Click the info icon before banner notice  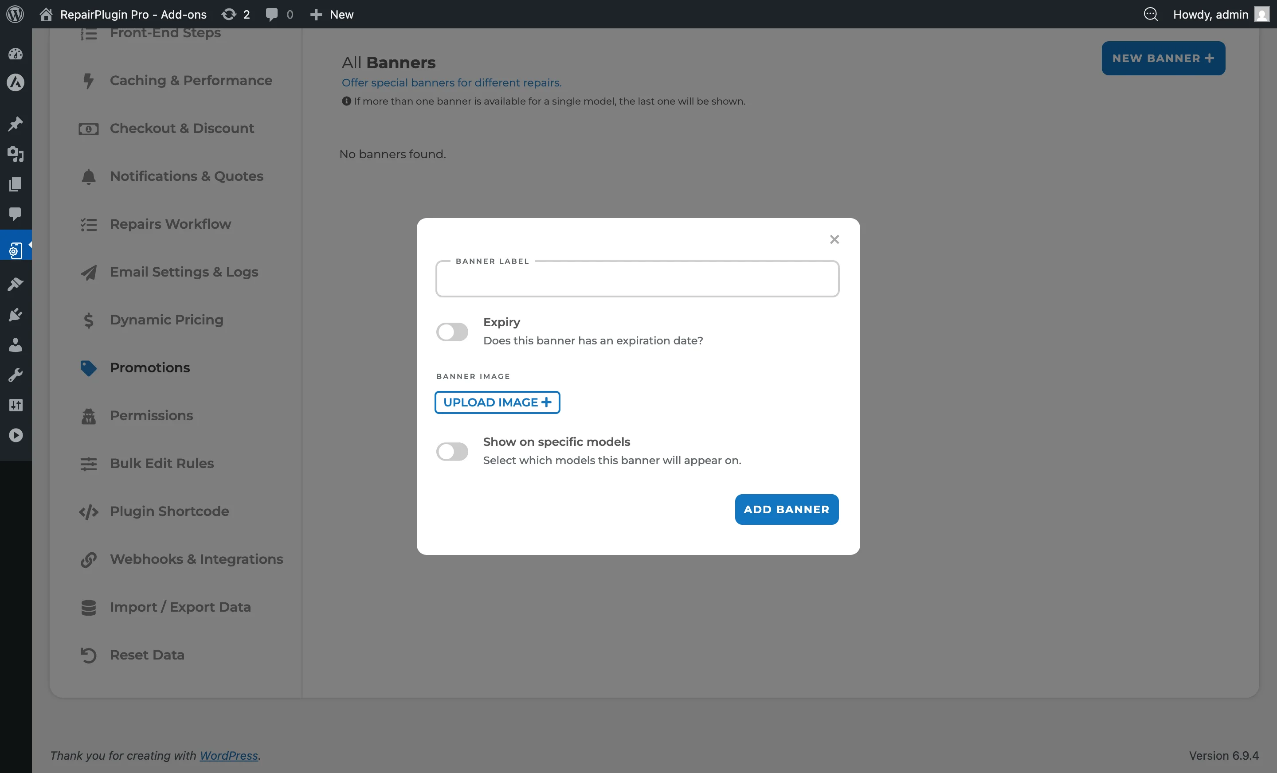(x=346, y=101)
